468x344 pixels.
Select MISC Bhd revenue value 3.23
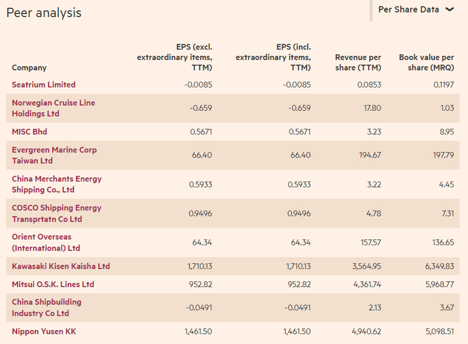click(374, 132)
